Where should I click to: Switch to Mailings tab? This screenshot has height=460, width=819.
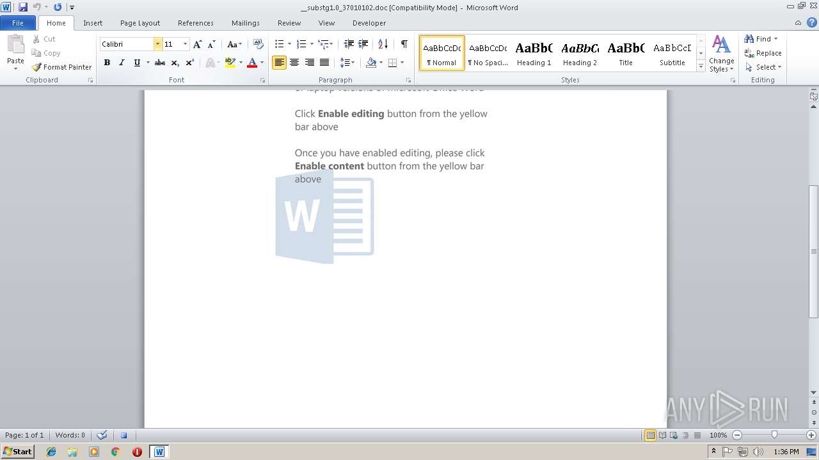[x=246, y=23]
